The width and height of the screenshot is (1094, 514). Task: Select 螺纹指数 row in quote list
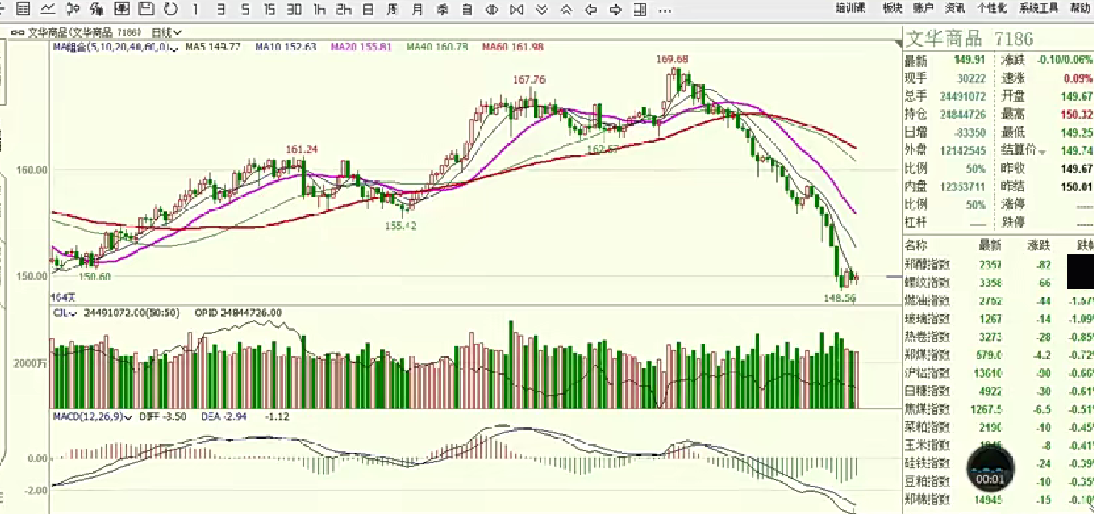pos(927,283)
